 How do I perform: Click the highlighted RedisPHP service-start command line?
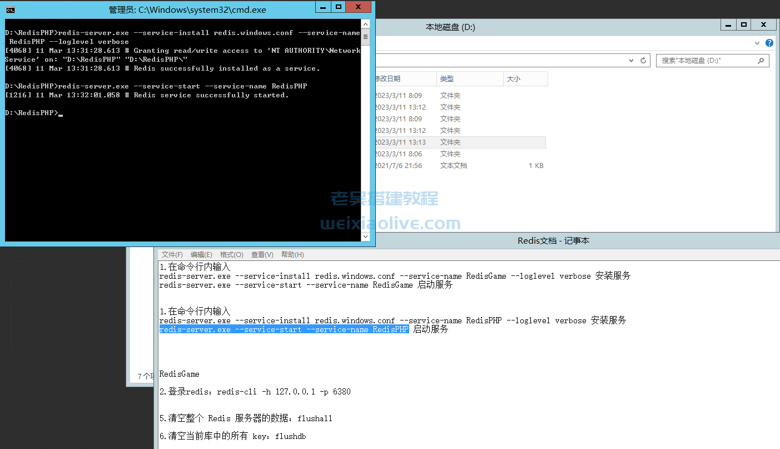[x=284, y=329]
